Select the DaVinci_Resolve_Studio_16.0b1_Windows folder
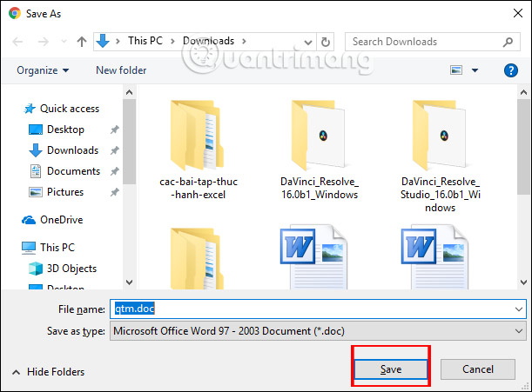The width and height of the screenshot is (532, 392). (x=440, y=156)
